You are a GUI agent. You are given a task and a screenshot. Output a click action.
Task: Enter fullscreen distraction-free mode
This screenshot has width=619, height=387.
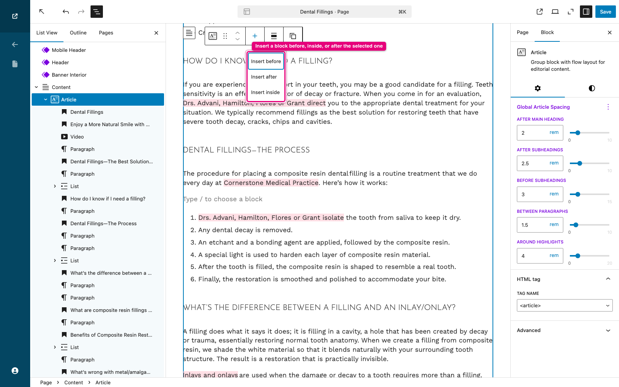click(571, 12)
